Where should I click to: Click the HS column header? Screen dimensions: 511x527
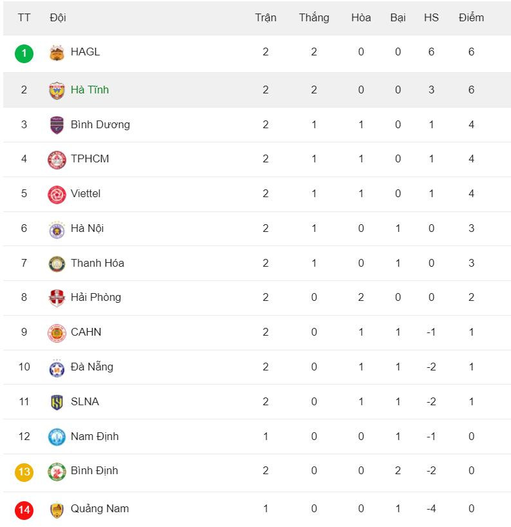point(431,17)
